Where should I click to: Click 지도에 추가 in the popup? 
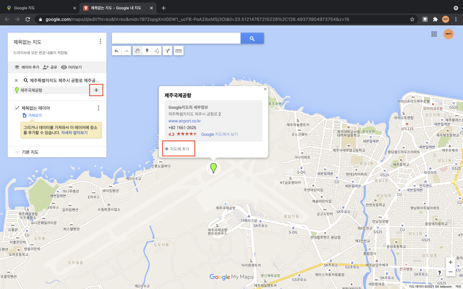[x=177, y=149]
